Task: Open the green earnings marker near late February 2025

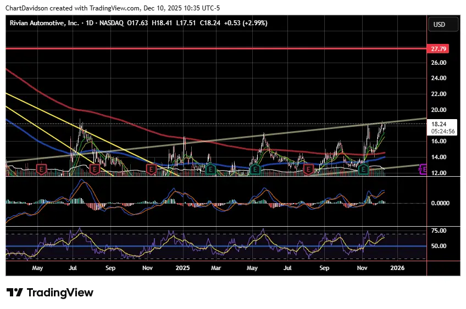Action: click(210, 170)
